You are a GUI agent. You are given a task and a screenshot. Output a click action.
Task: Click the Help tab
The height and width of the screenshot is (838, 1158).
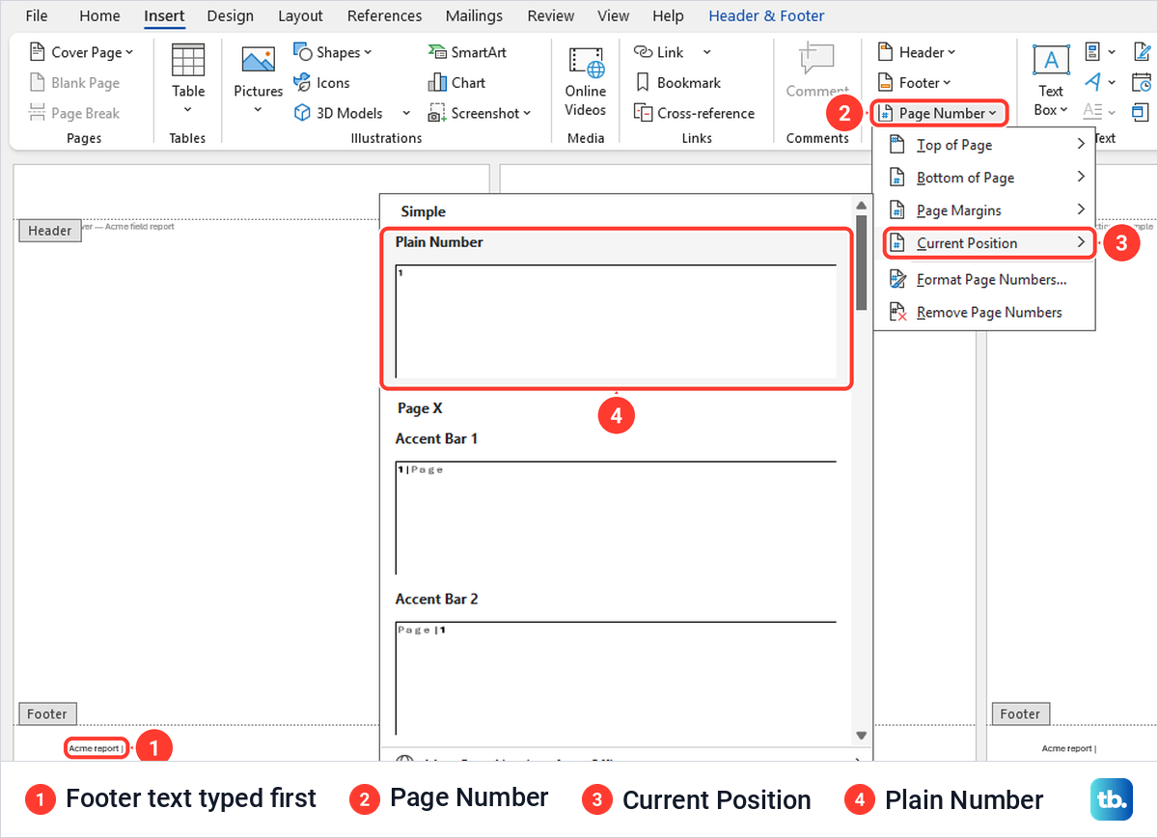click(x=668, y=15)
